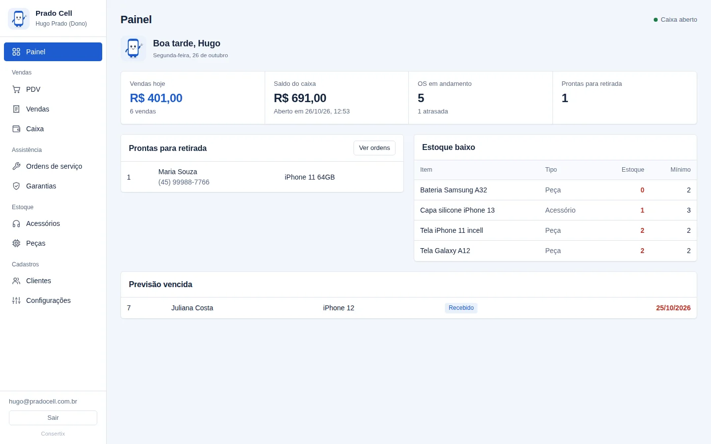Screen dimensions: 711x444
Task: Click the Painel grid icon in the sidebar
Action: click(x=16, y=52)
